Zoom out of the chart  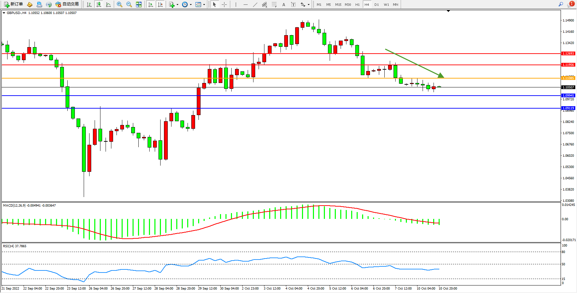129,4
